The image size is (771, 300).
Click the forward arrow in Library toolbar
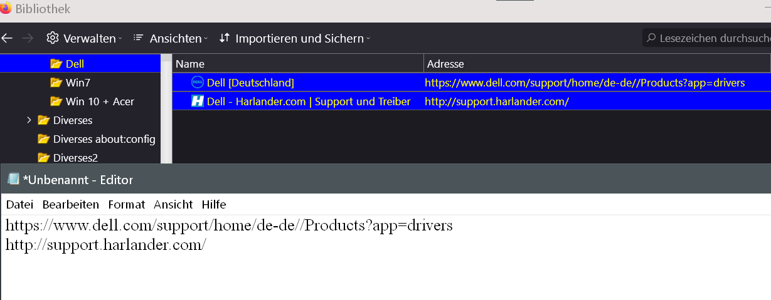28,38
